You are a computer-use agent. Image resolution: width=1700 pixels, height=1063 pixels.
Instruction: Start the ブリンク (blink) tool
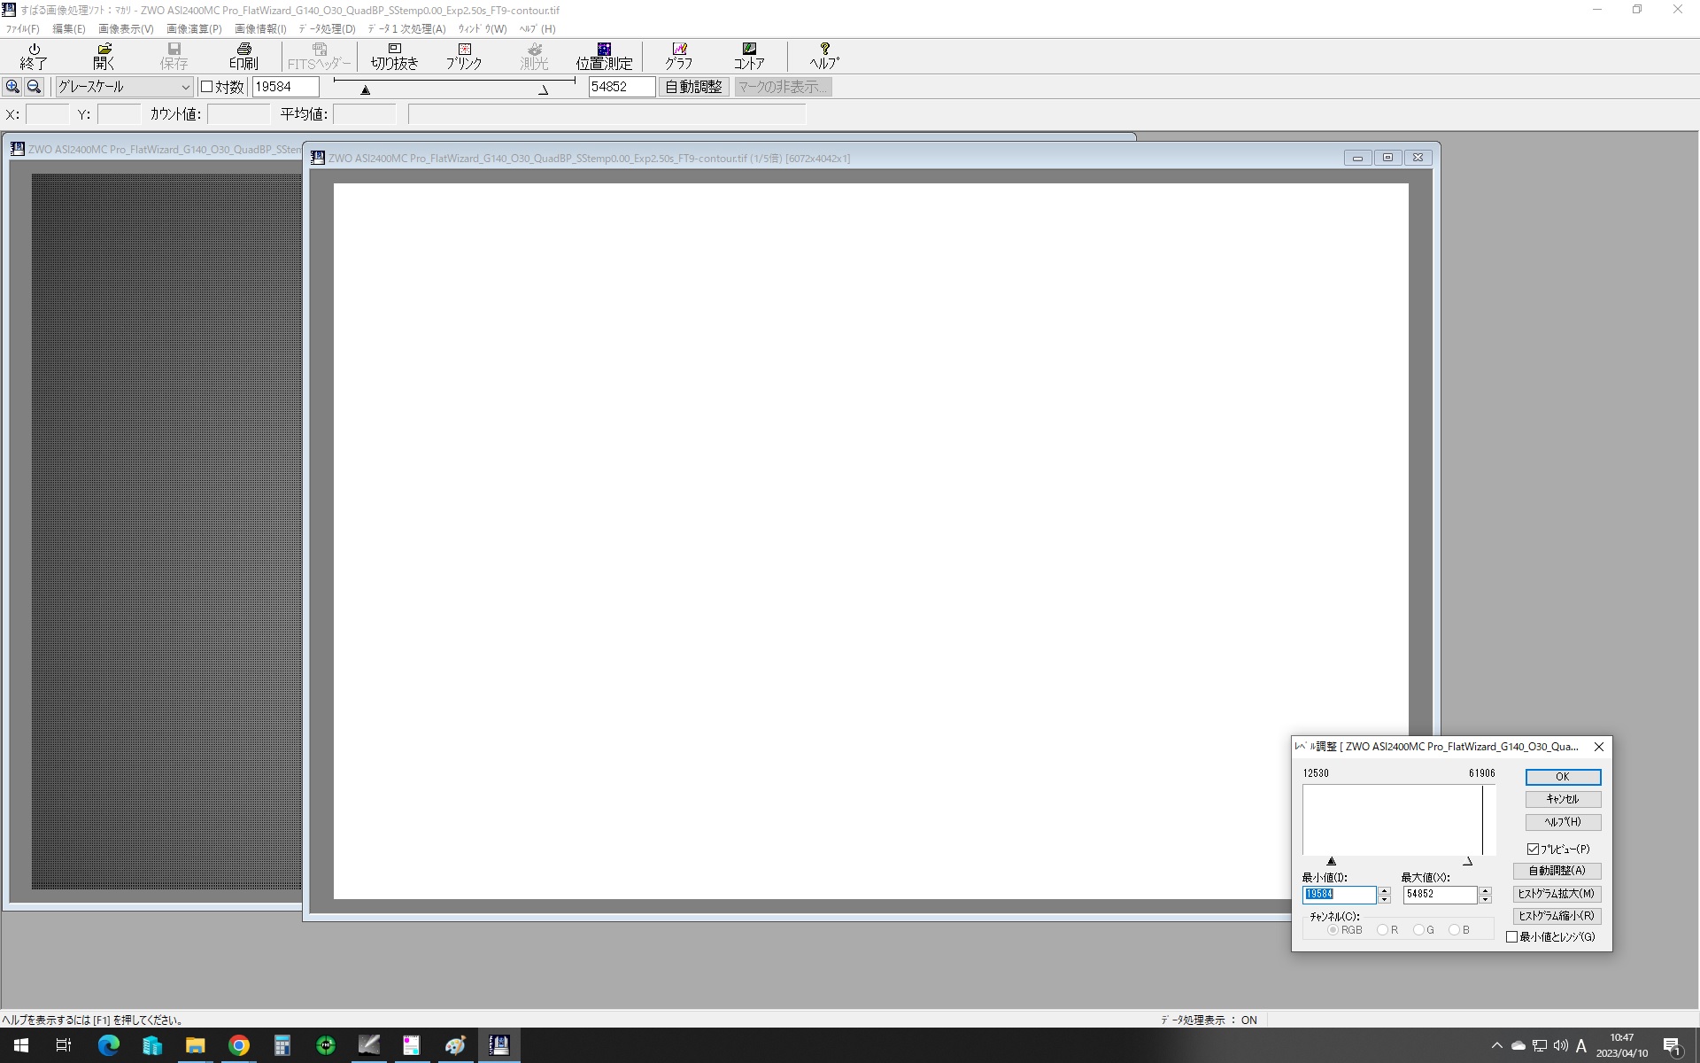point(464,56)
